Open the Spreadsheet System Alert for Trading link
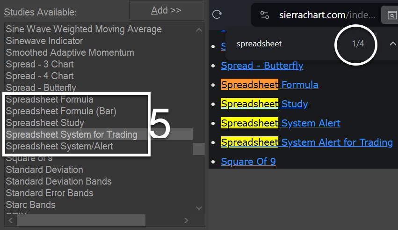Viewport: 398px width, 230px height. [307, 142]
